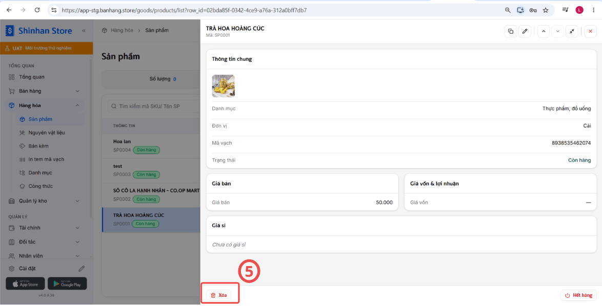This screenshot has width=602, height=306.
Task: Click the site info icon in address bar
Action: point(54,10)
